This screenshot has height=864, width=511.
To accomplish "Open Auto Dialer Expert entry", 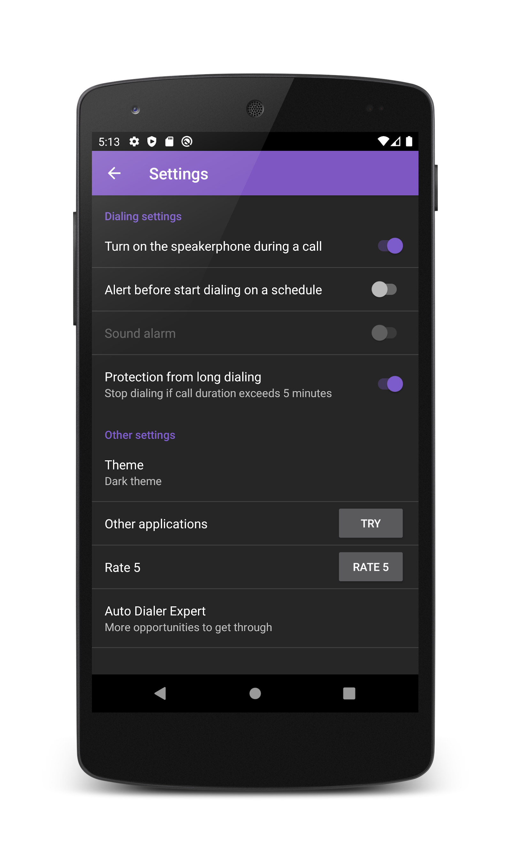I will click(255, 619).
